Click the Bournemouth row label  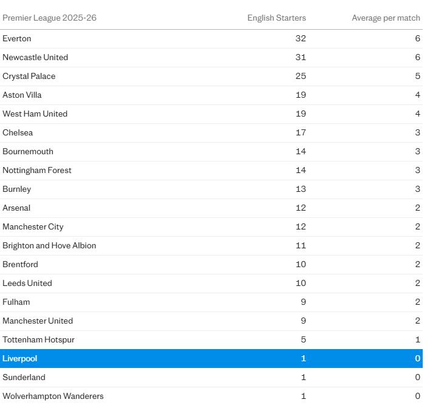pos(28,151)
